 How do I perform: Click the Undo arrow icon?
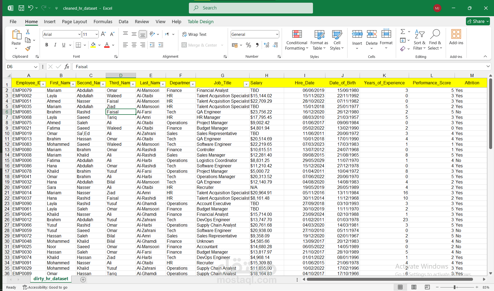tap(30, 8)
